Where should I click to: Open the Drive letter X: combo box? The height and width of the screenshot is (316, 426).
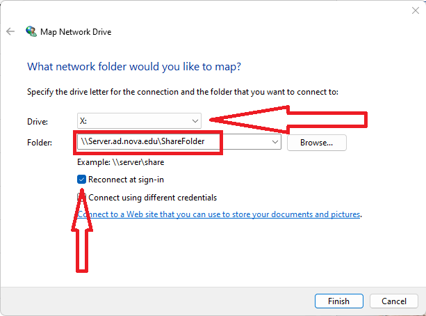pyautogui.click(x=139, y=121)
